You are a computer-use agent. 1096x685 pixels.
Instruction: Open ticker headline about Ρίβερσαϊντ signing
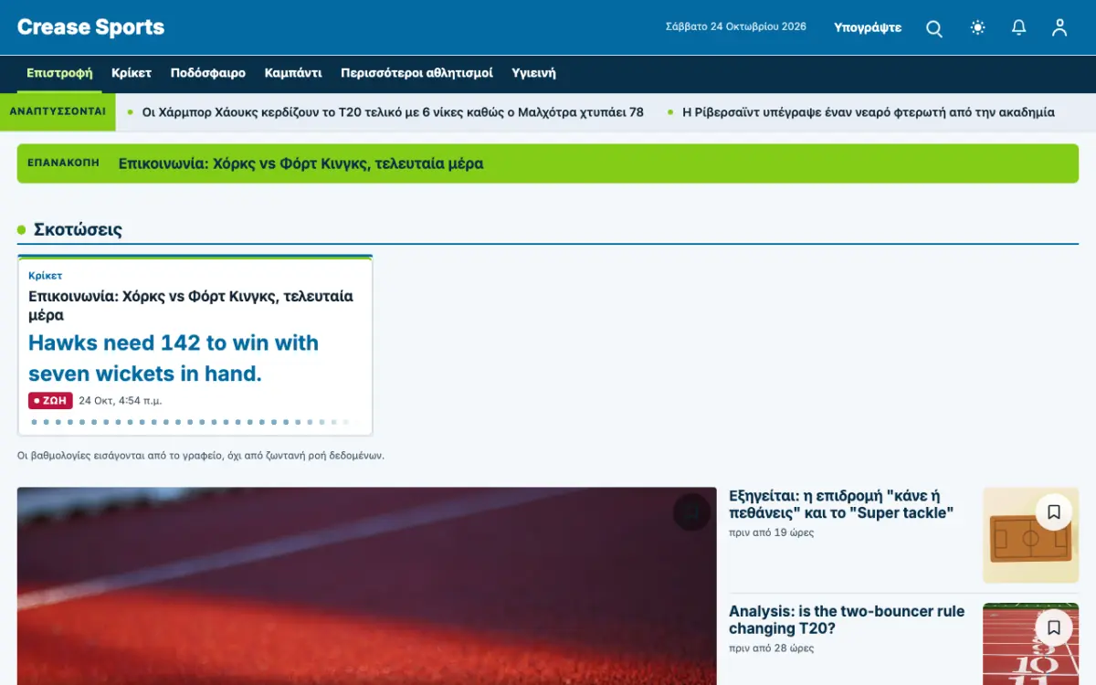(869, 112)
